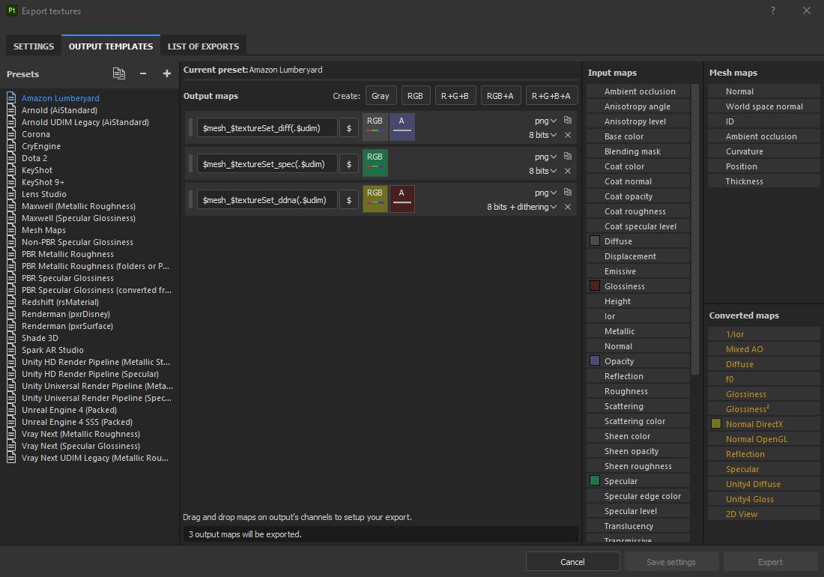Viewport: 824px width, 577px height.
Task: Select the Unreal Engine 4 (Packed) preset
Action: tap(70, 410)
